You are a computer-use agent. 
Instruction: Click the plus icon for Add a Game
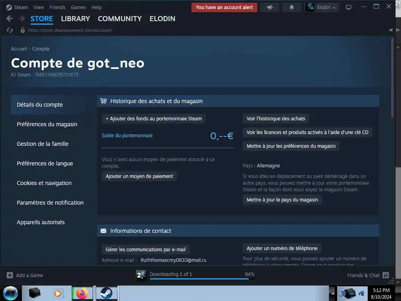coord(10,275)
